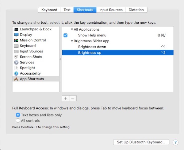184x150 pixels.
Task: Select the Spotlight magnifier icon
Action: click(x=16, y=68)
